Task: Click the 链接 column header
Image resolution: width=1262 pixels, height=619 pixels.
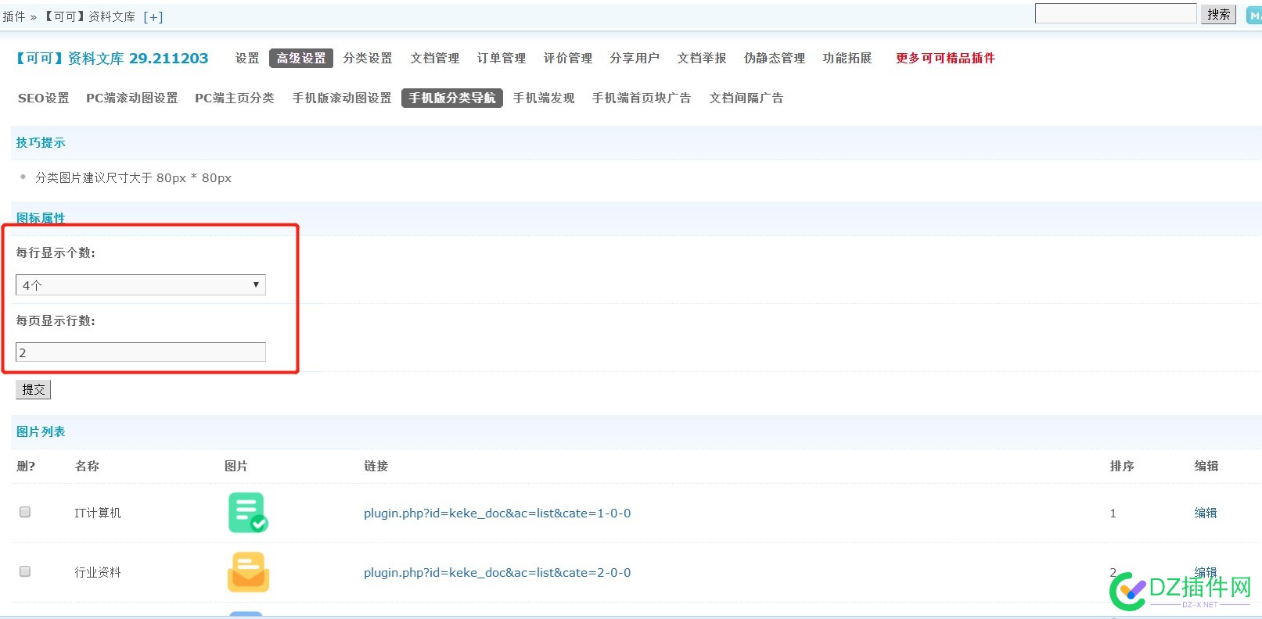Action: tap(376, 467)
